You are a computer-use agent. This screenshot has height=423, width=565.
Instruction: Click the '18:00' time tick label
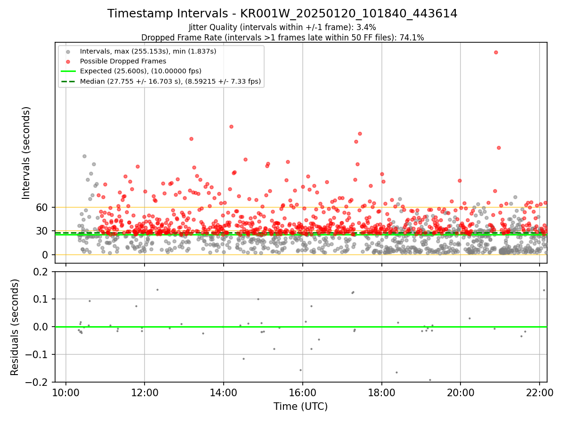pos(382,392)
